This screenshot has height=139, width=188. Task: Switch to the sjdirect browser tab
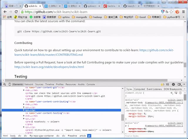92,6
